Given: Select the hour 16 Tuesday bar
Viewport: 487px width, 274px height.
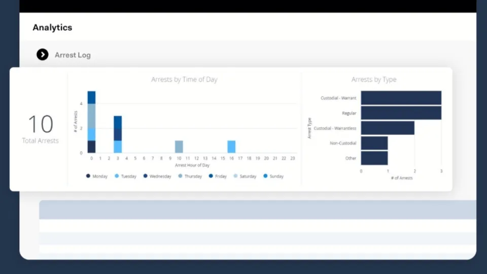Looking at the screenshot, I should coord(231,147).
